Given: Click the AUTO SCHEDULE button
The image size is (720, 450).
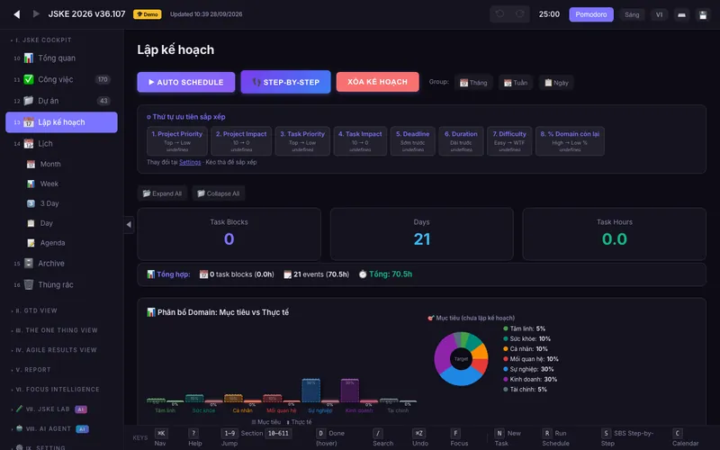Looking at the screenshot, I should (186, 82).
